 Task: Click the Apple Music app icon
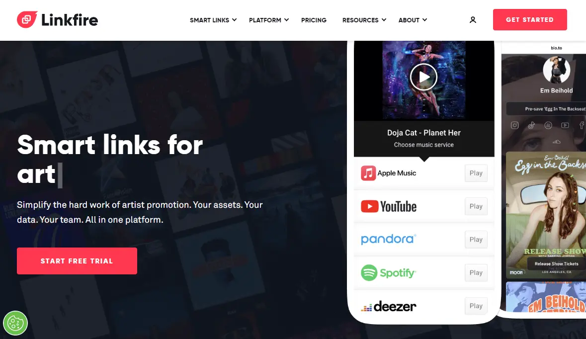368,173
